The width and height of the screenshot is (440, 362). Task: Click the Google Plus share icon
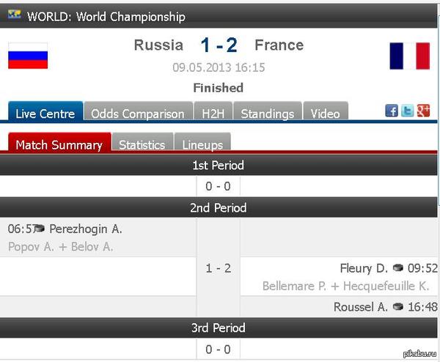tap(422, 111)
